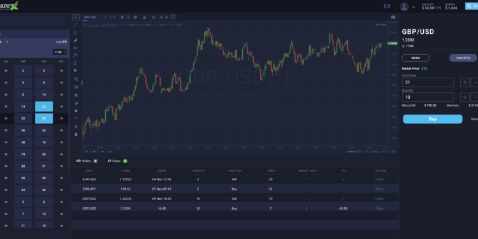Click the Sell price 14
This screenshot has width=478, height=239.
(x=23, y=106)
